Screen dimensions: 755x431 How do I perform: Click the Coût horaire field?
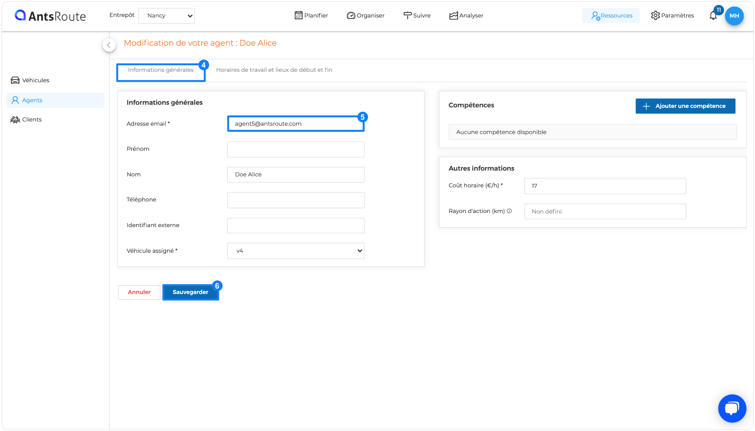[x=605, y=186]
